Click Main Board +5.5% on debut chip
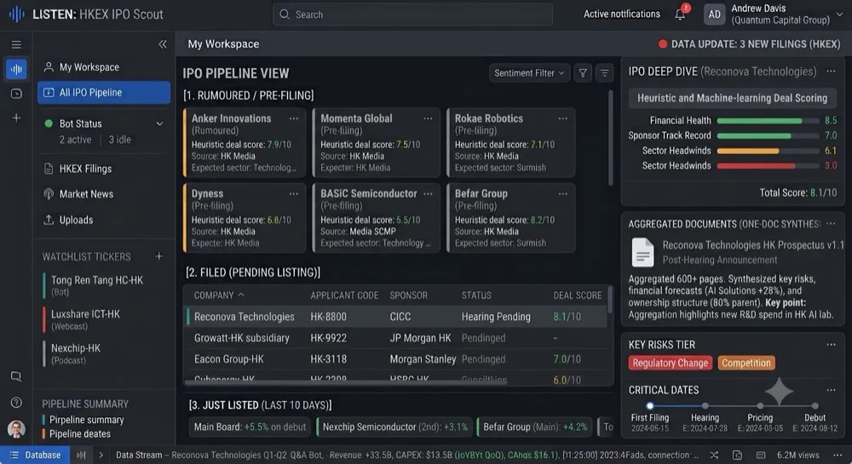Viewport: 852px width, 464px height. coord(250,427)
